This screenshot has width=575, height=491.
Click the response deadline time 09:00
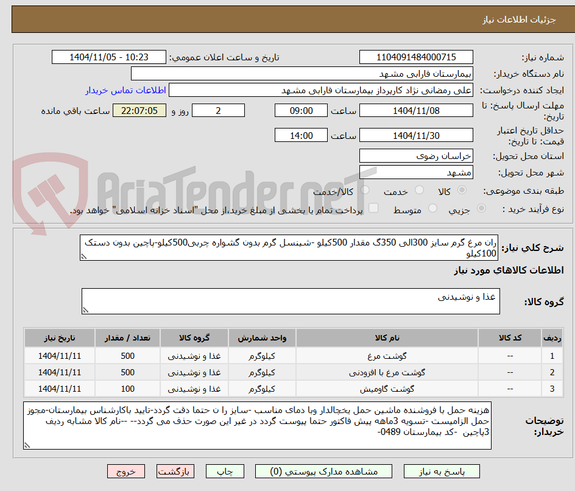point(301,110)
